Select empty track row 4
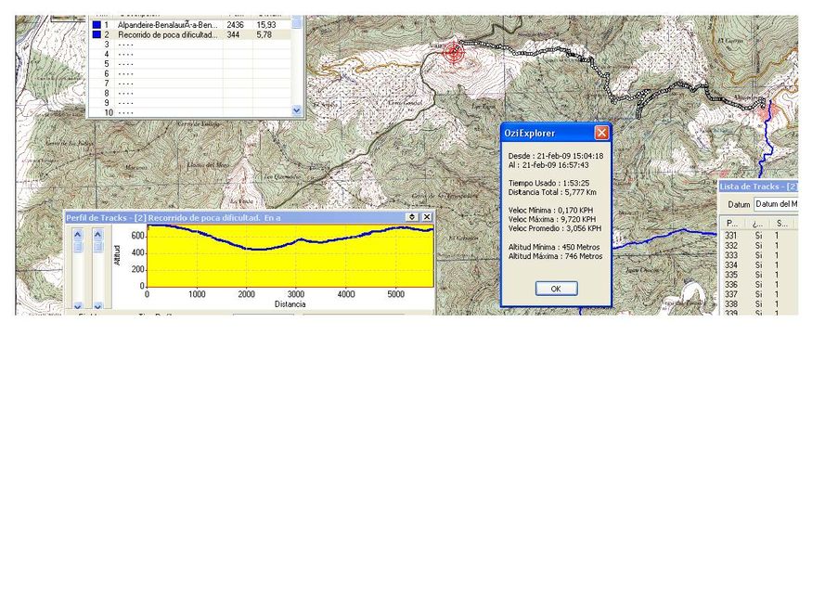 pos(189,54)
